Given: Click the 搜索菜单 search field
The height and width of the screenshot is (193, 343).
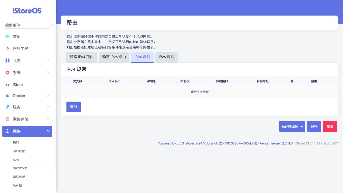Looking at the screenshot, I should pos(27,25).
